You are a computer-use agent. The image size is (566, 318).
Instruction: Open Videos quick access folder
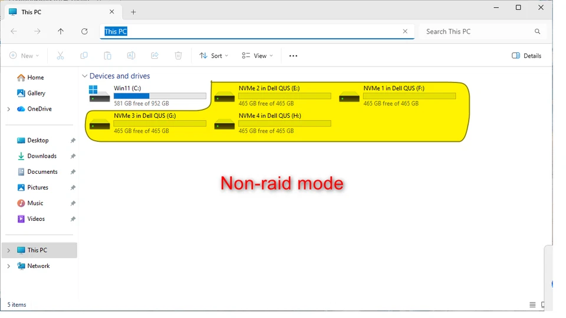point(36,218)
